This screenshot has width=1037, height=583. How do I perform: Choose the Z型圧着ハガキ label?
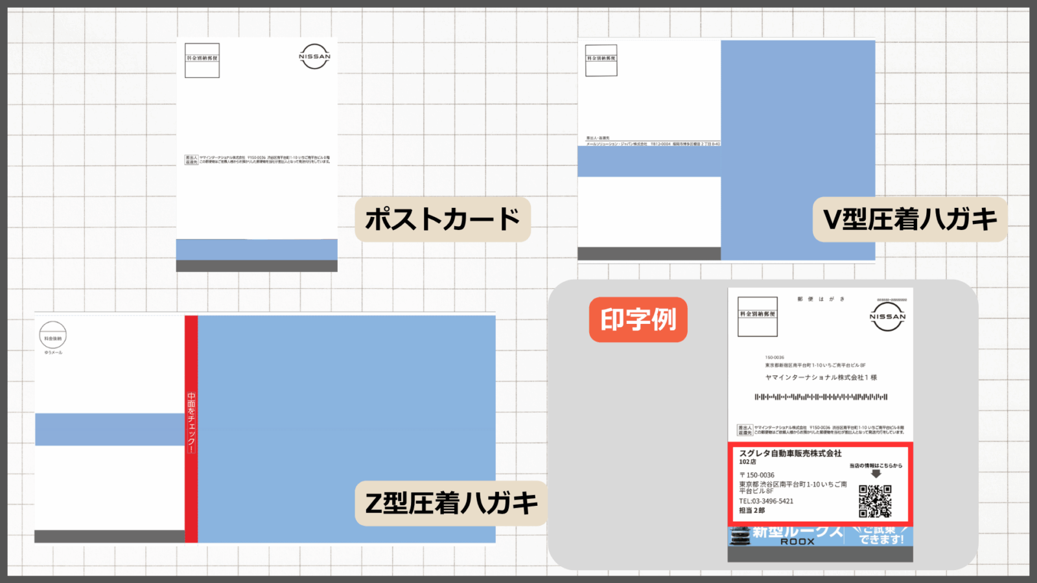pyautogui.click(x=451, y=503)
